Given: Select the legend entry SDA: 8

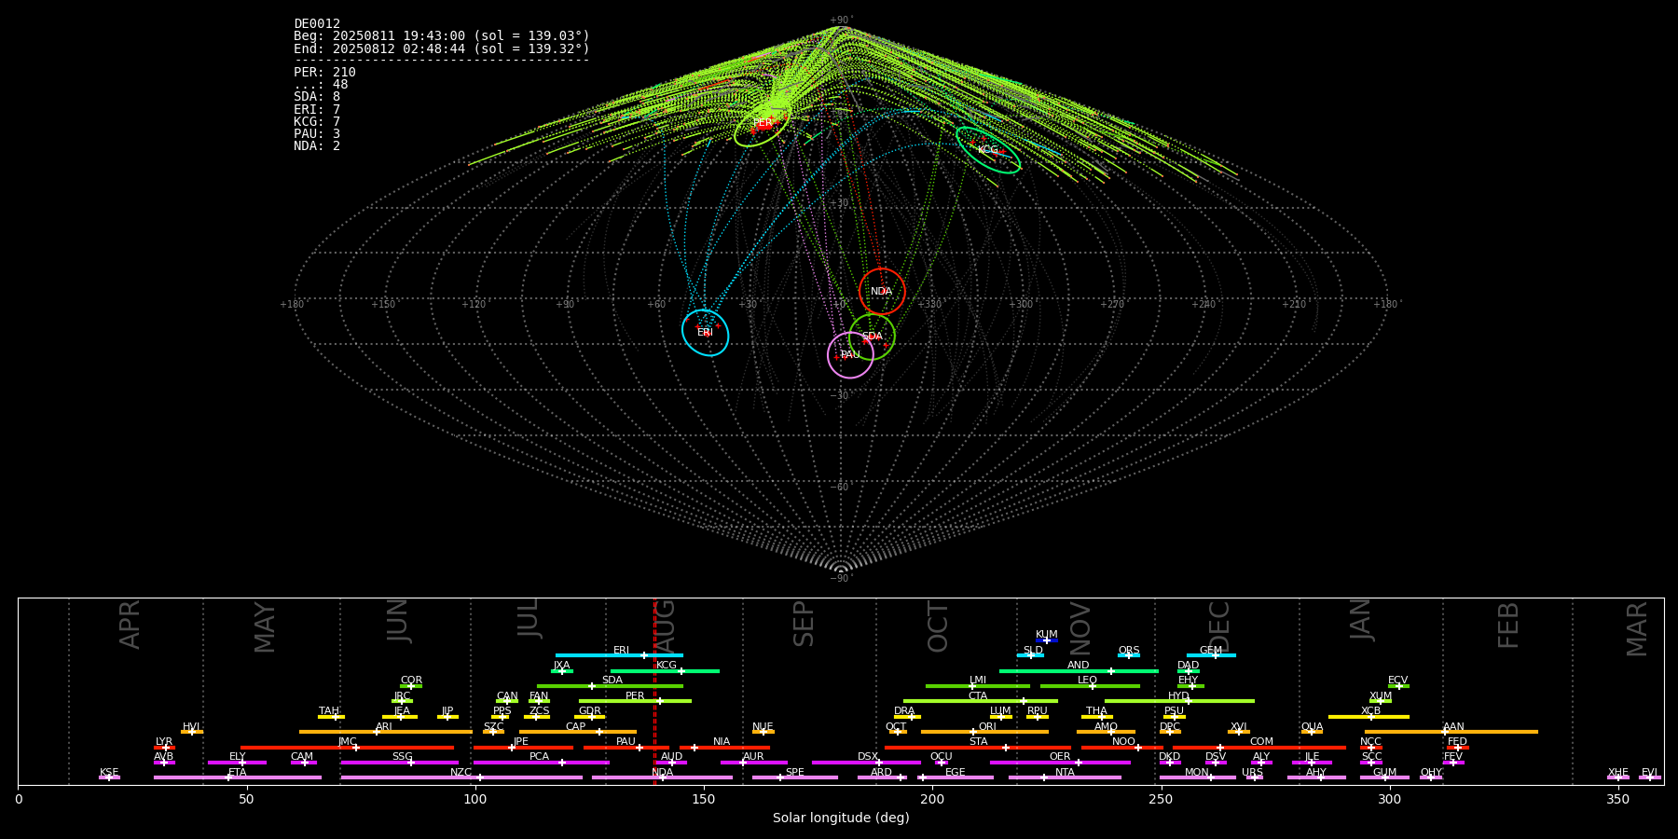Looking at the screenshot, I should coord(317,97).
